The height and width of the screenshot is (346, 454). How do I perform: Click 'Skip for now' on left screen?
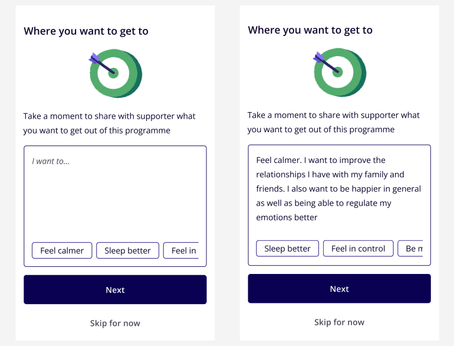[x=115, y=323]
